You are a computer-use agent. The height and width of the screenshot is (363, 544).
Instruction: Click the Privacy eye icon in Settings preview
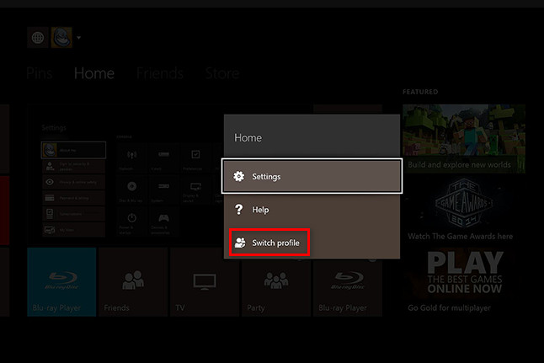(x=50, y=182)
